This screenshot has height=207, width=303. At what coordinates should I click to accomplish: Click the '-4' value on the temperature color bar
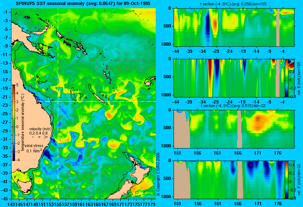[x=17, y=160]
